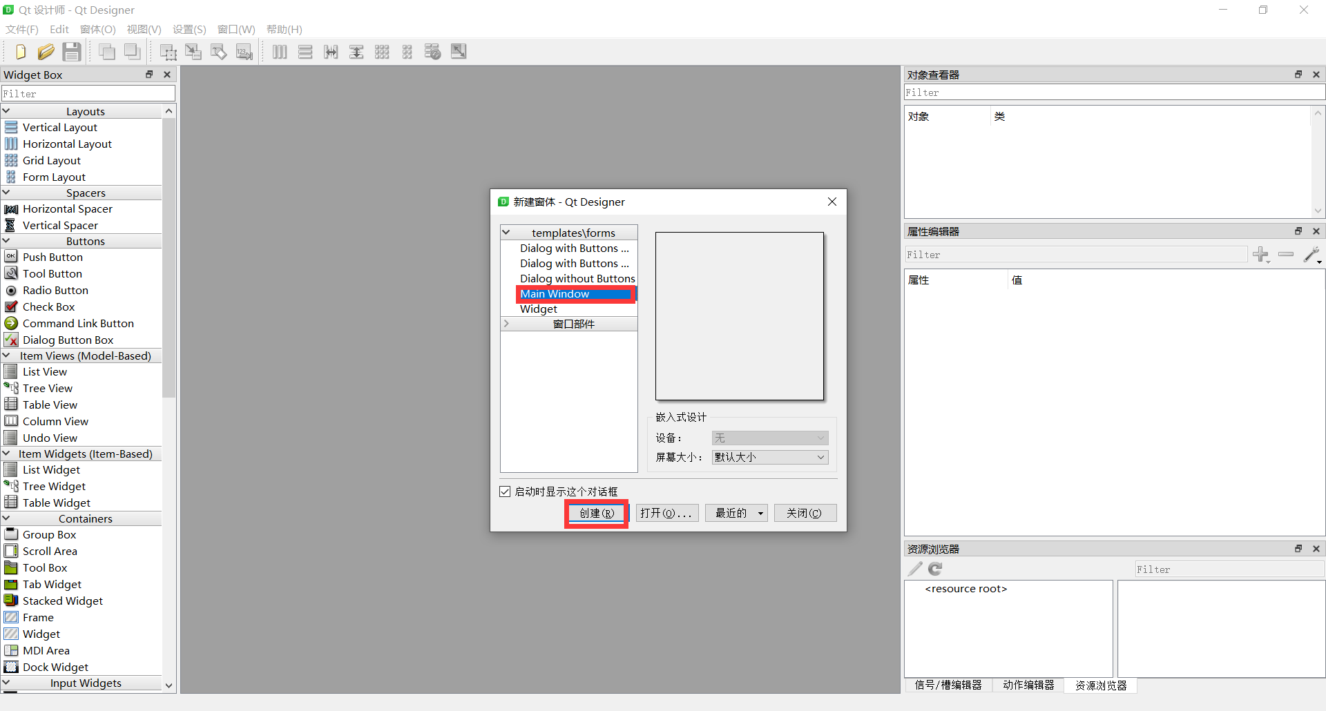Click the Edit Widgets mode icon
Screen dimensions: 1326x711
pyautogui.click(x=168, y=52)
